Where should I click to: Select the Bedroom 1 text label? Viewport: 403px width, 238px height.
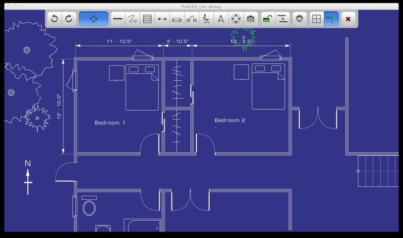(110, 122)
